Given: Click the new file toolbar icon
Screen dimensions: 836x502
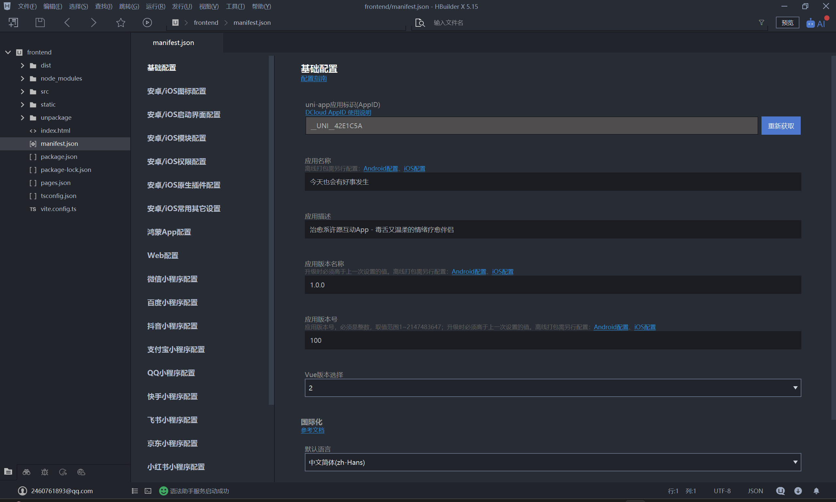Looking at the screenshot, I should pos(13,23).
